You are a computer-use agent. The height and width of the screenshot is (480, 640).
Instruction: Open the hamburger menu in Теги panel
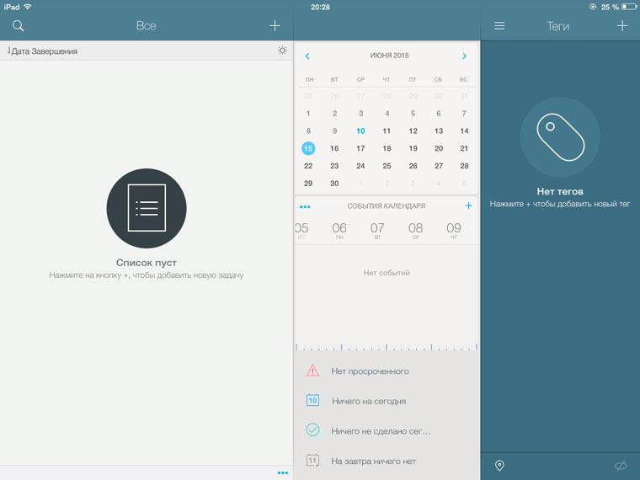point(499,26)
